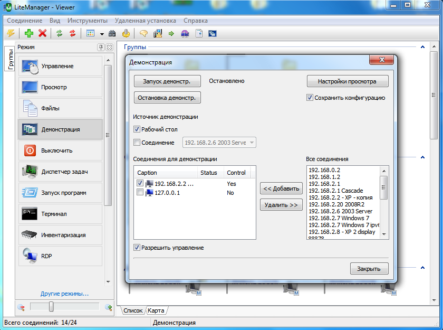This screenshot has width=443, height=330.
Task: Add a new connection with green plus
Action: pos(29,33)
